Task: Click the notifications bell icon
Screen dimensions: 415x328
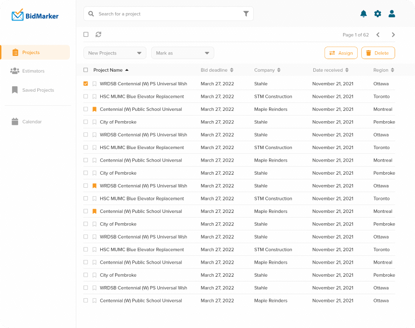Action: click(x=364, y=14)
